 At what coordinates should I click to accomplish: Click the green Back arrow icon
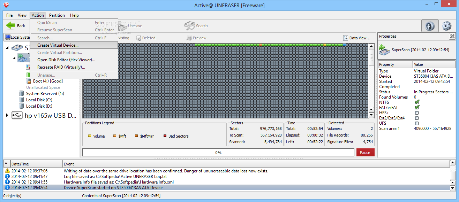coord(10,25)
